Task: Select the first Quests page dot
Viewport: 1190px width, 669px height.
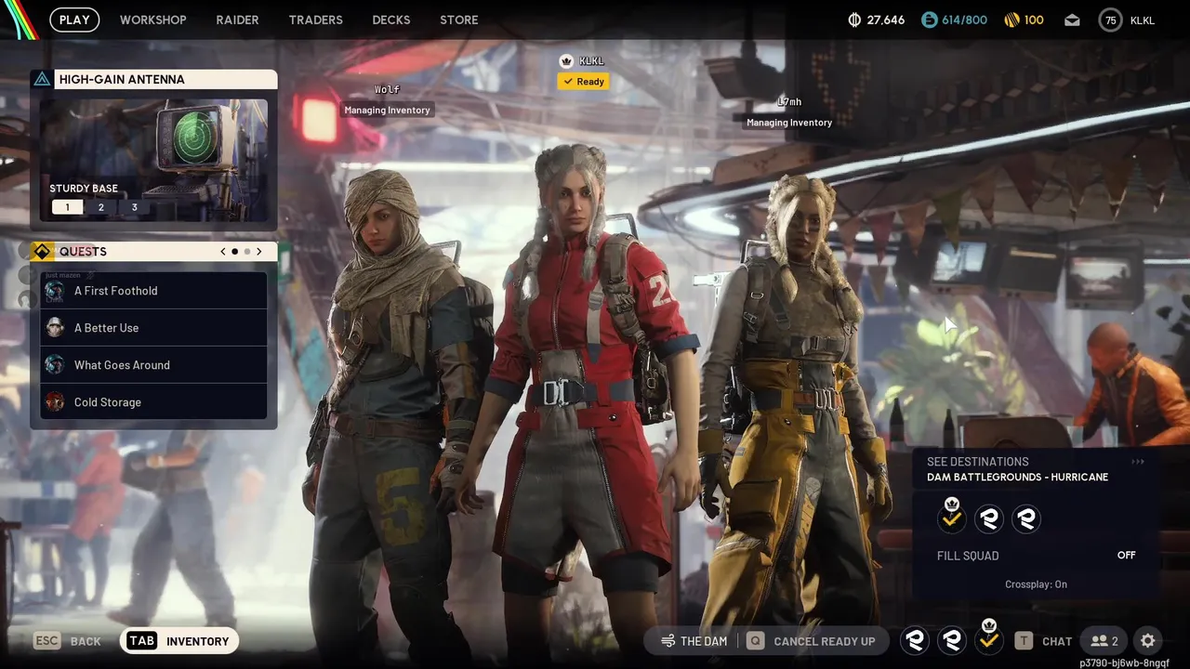Action: click(234, 252)
